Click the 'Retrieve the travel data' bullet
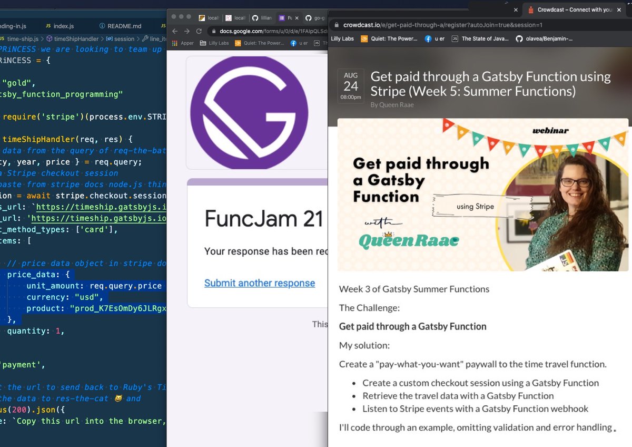632x447 pixels. point(458,396)
